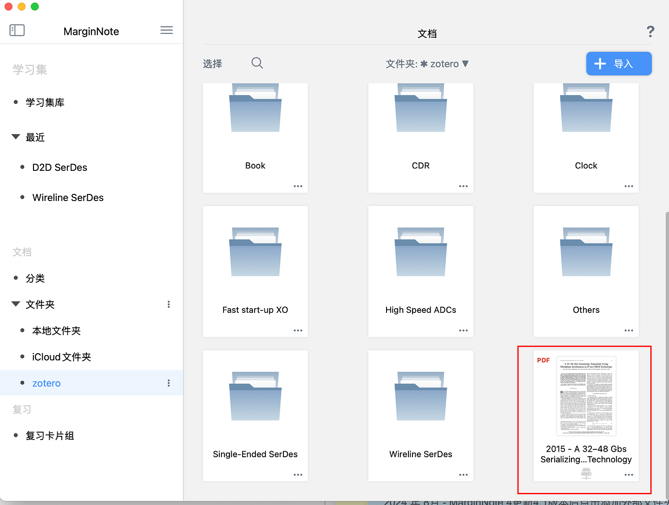
Task: Click more options for Single-Ended SerDes
Action: [298, 475]
